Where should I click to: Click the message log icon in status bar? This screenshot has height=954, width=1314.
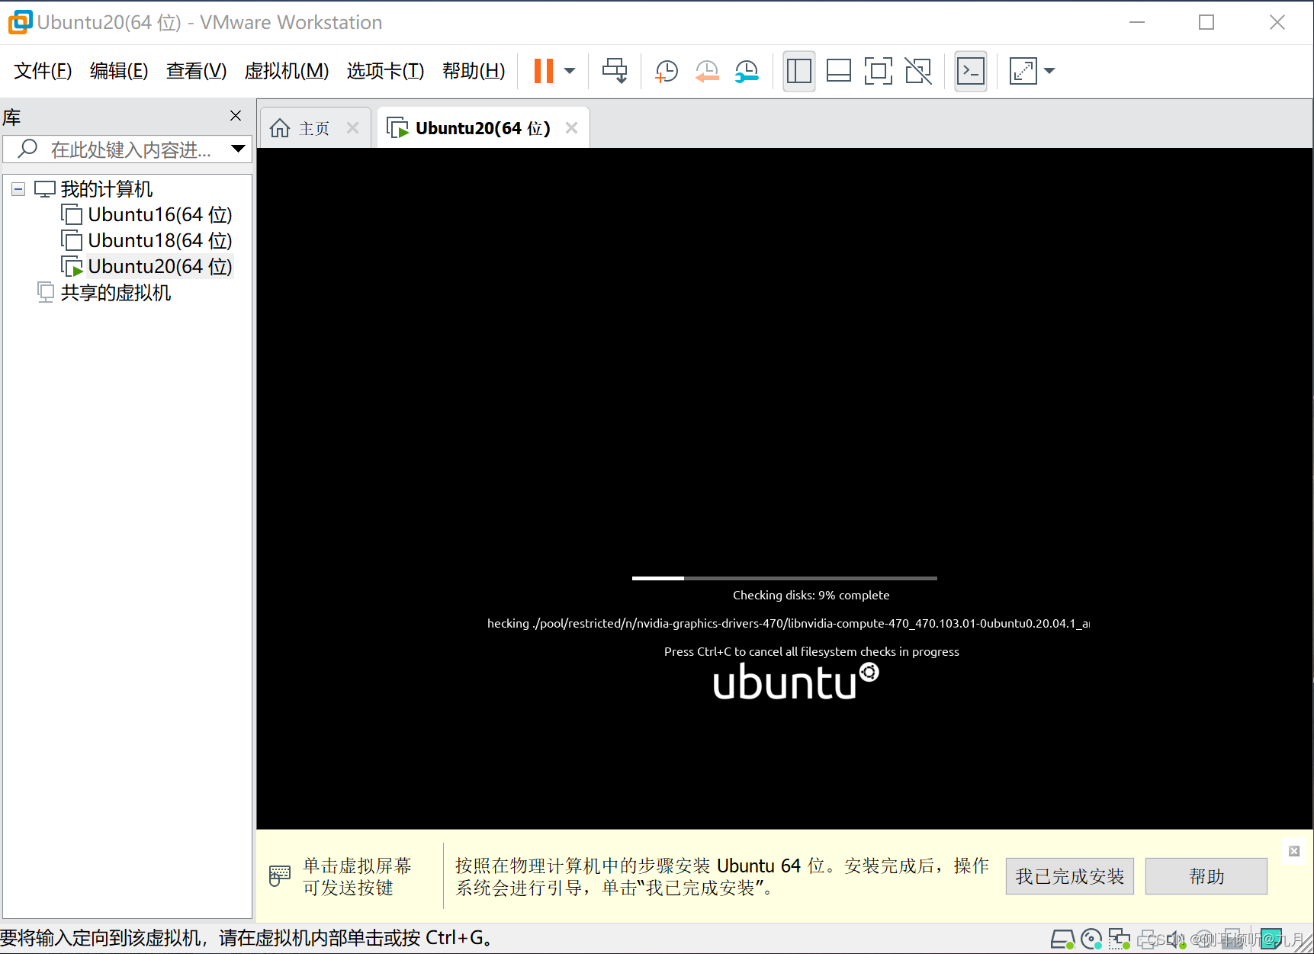tap(1271, 939)
